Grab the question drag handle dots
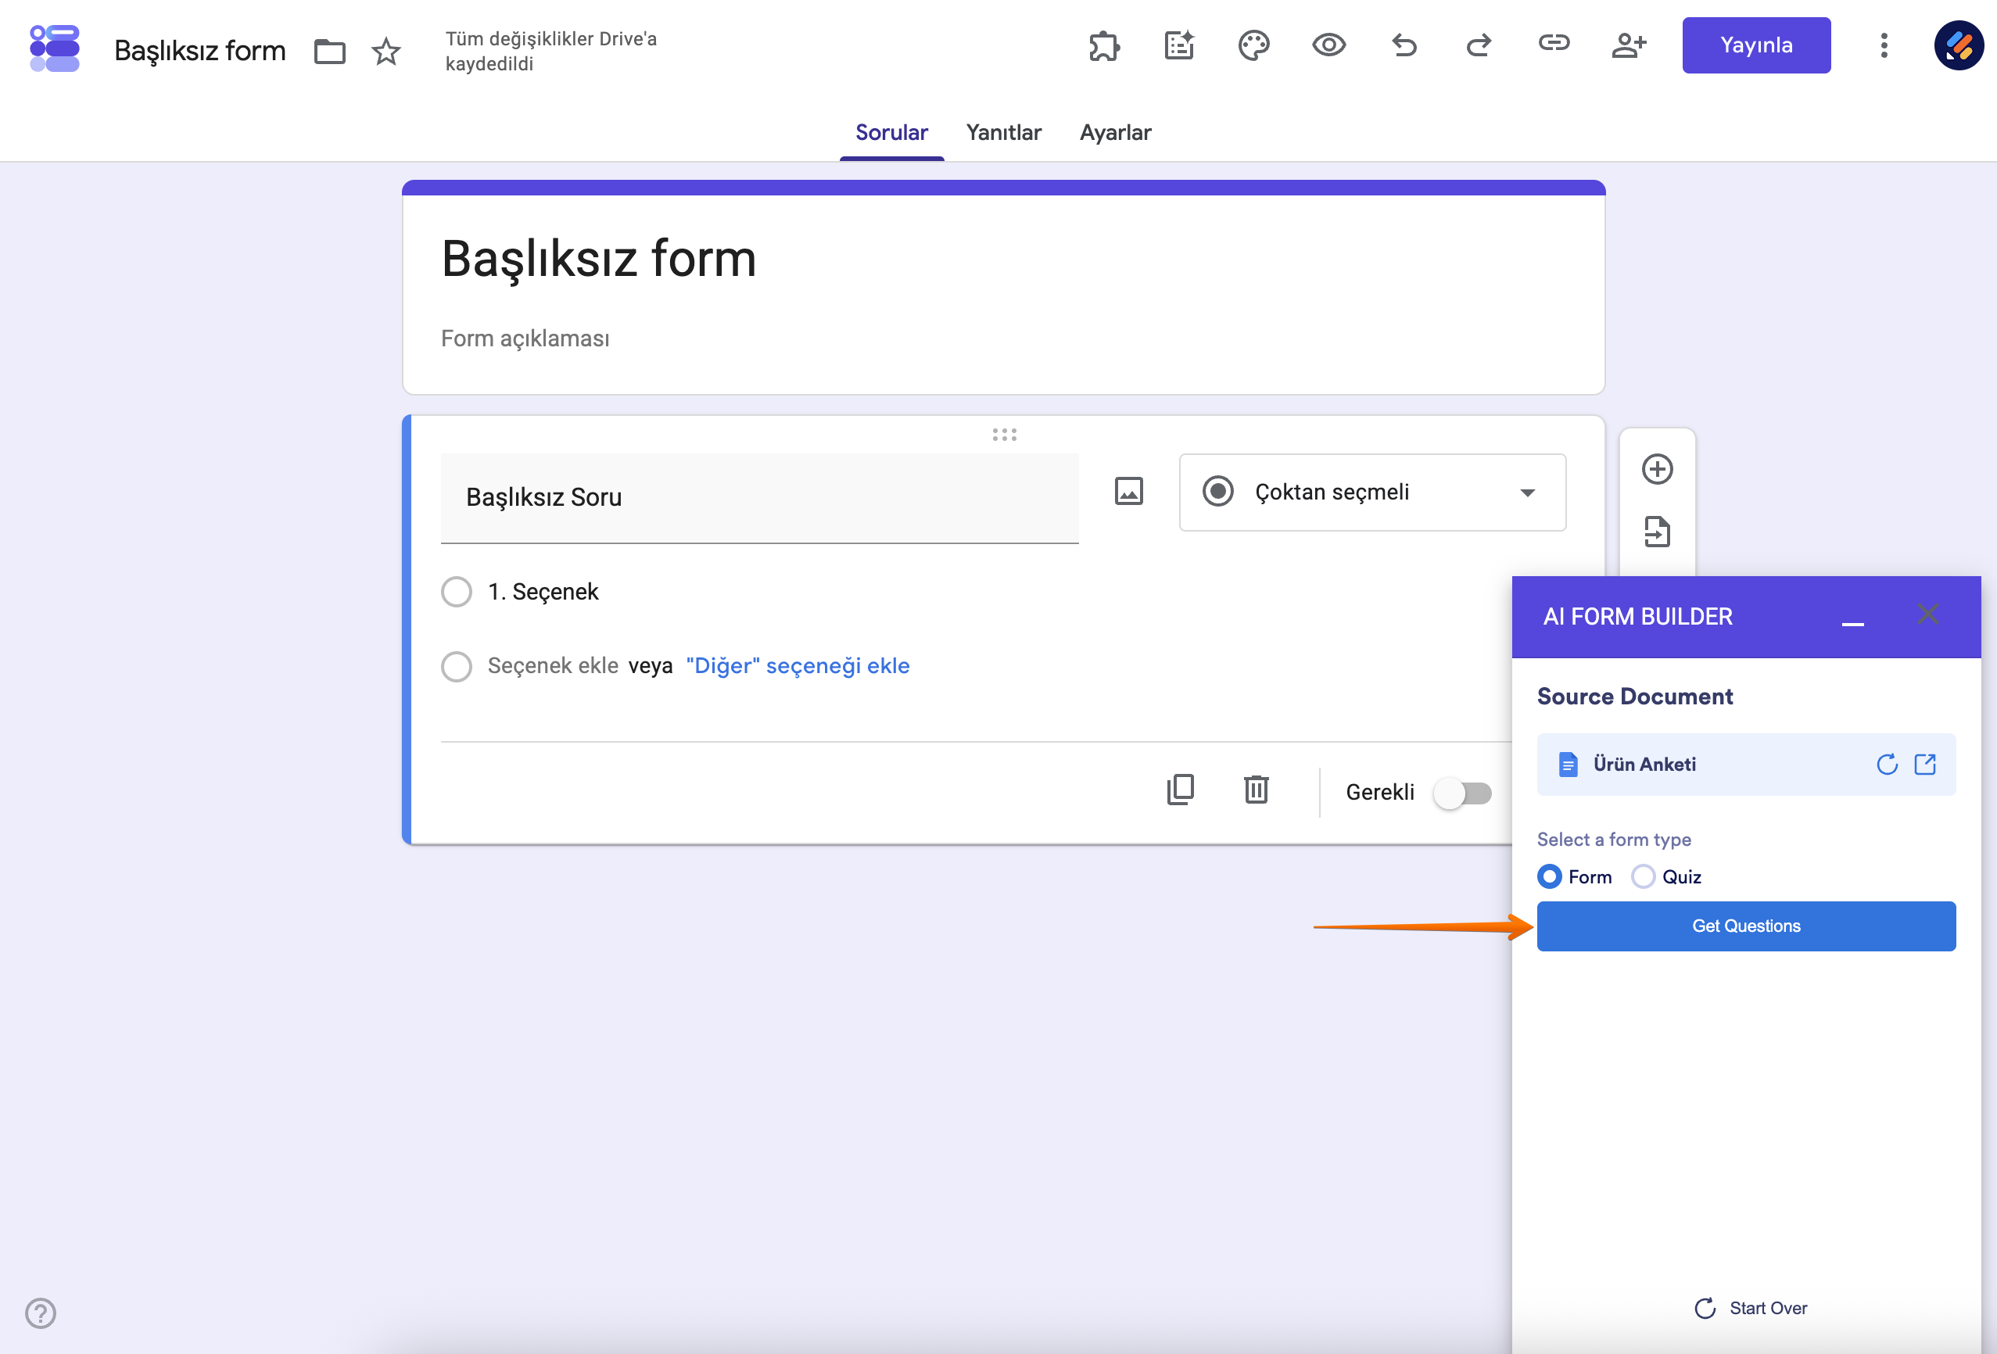 click(x=1004, y=435)
